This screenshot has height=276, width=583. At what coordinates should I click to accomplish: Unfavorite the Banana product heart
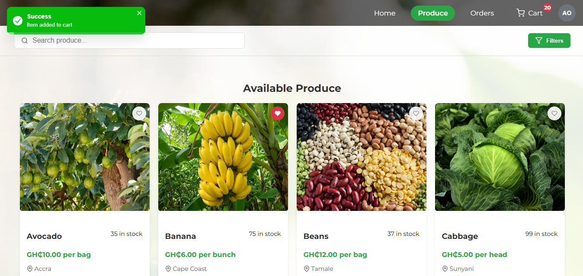click(x=278, y=113)
